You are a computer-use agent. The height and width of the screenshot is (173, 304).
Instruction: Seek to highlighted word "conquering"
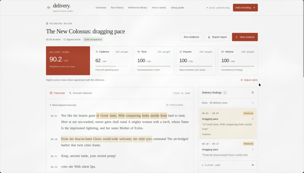pyautogui.click(x=133, y=115)
